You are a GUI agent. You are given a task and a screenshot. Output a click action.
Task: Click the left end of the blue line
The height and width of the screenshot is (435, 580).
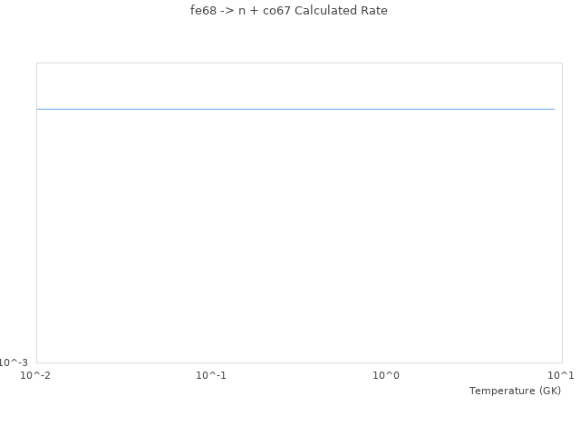pyautogui.click(x=39, y=109)
